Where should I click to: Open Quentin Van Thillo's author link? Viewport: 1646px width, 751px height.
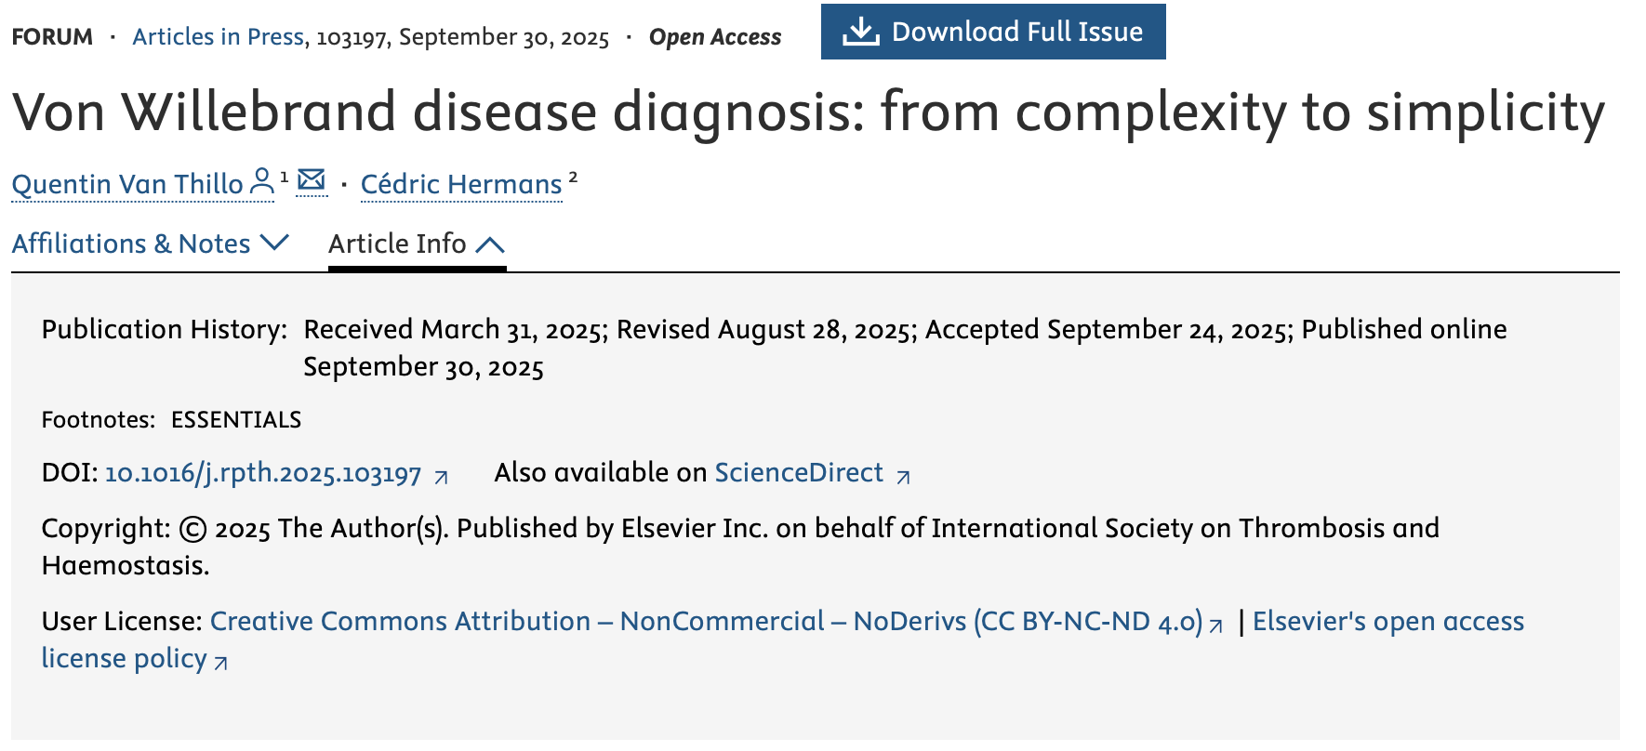tap(127, 184)
